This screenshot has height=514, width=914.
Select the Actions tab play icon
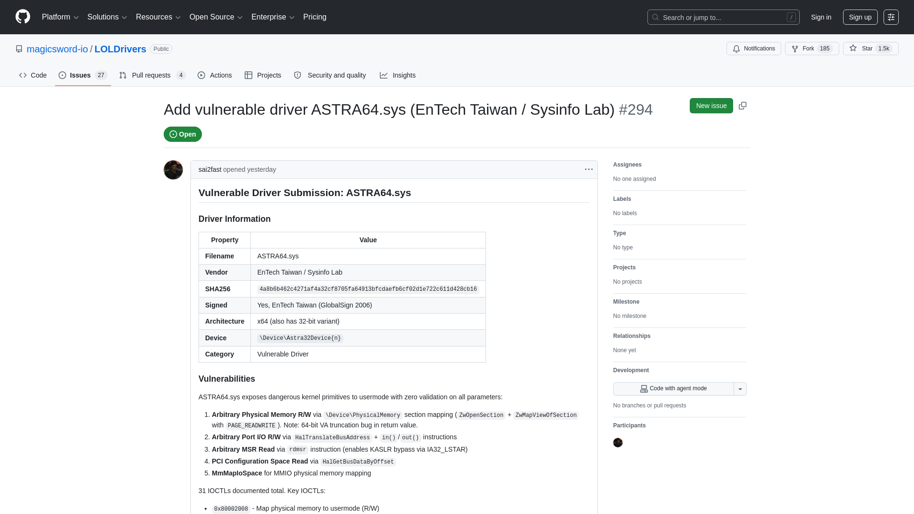coord(201,75)
